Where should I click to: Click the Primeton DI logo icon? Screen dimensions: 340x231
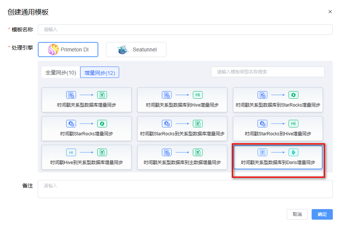pyautogui.click(x=53, y=50)
